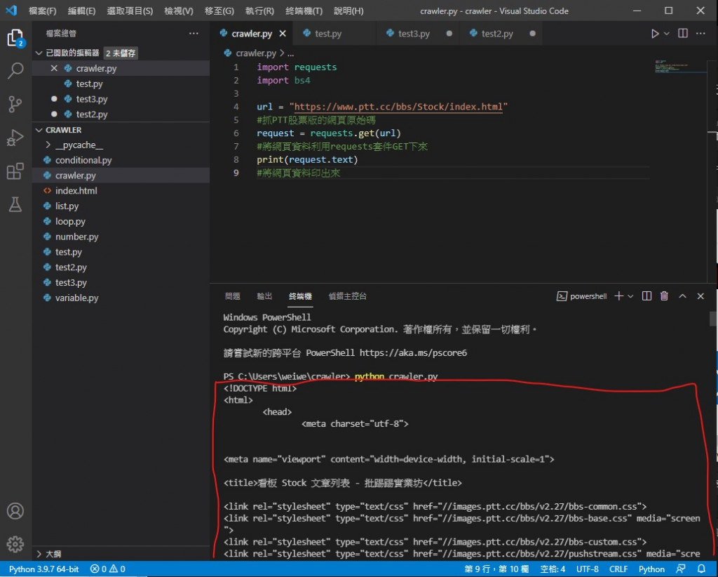Change the Python language mode

click(x=651, y=569)
